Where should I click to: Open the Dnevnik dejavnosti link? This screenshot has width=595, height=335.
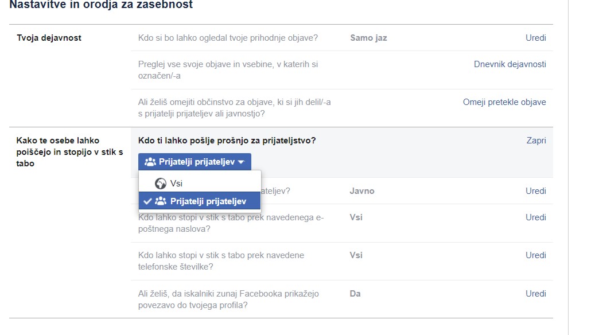pos(510,64)
